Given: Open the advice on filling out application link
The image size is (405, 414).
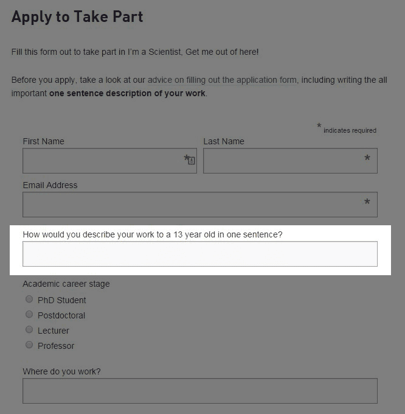Looking at the screenshot, I should (x=223, y=80).
